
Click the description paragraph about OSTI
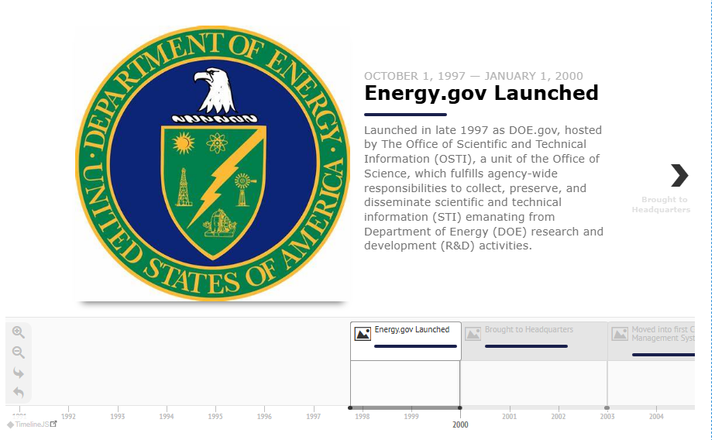click(483, 188)
